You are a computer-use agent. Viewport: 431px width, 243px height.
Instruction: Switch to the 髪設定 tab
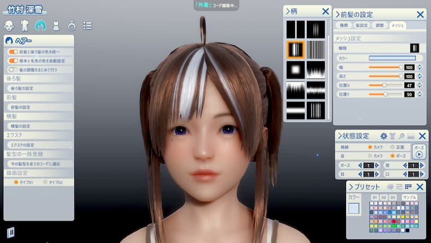tap(362, 26)
